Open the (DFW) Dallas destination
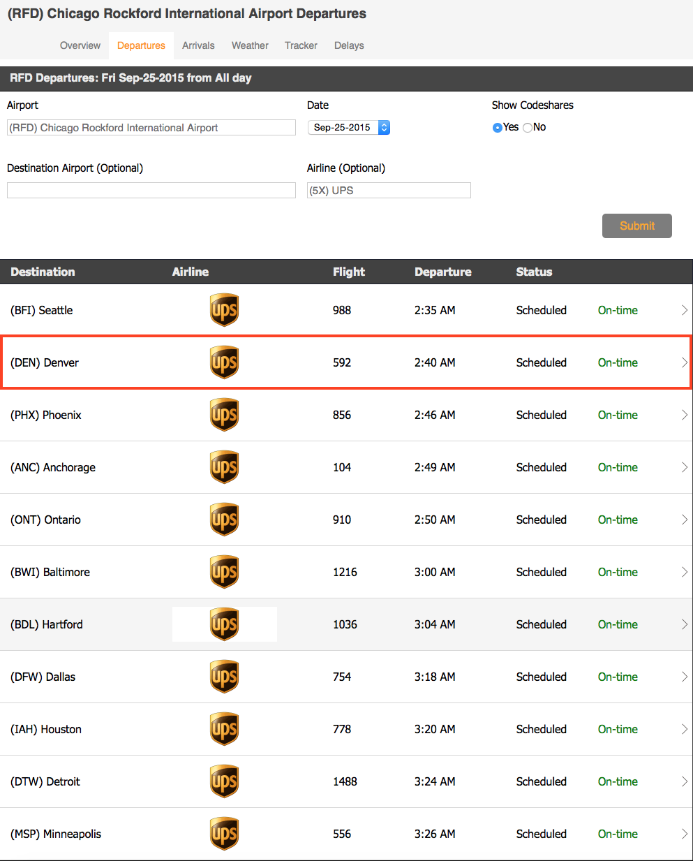The width and height of the screenshot is (693, 861). (43, 677)
